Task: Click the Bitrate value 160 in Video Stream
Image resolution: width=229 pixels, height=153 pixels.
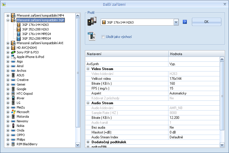Action: click(x=194, y=84)
